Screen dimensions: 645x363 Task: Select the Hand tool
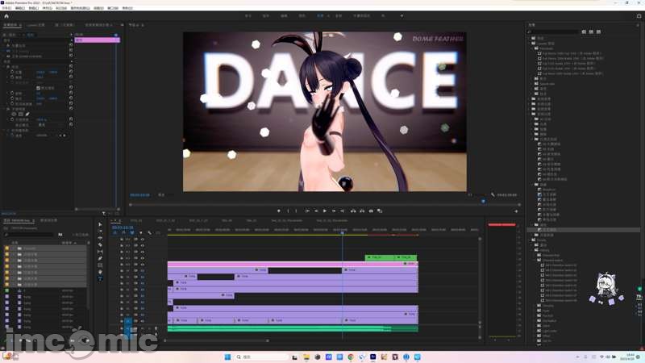100,272
